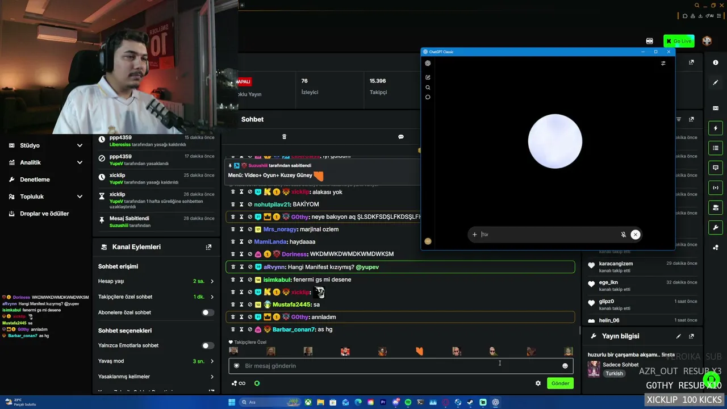Click the aRvynn username in chat
The width and height of the screenshot is (727, 409).
[274, 267]
